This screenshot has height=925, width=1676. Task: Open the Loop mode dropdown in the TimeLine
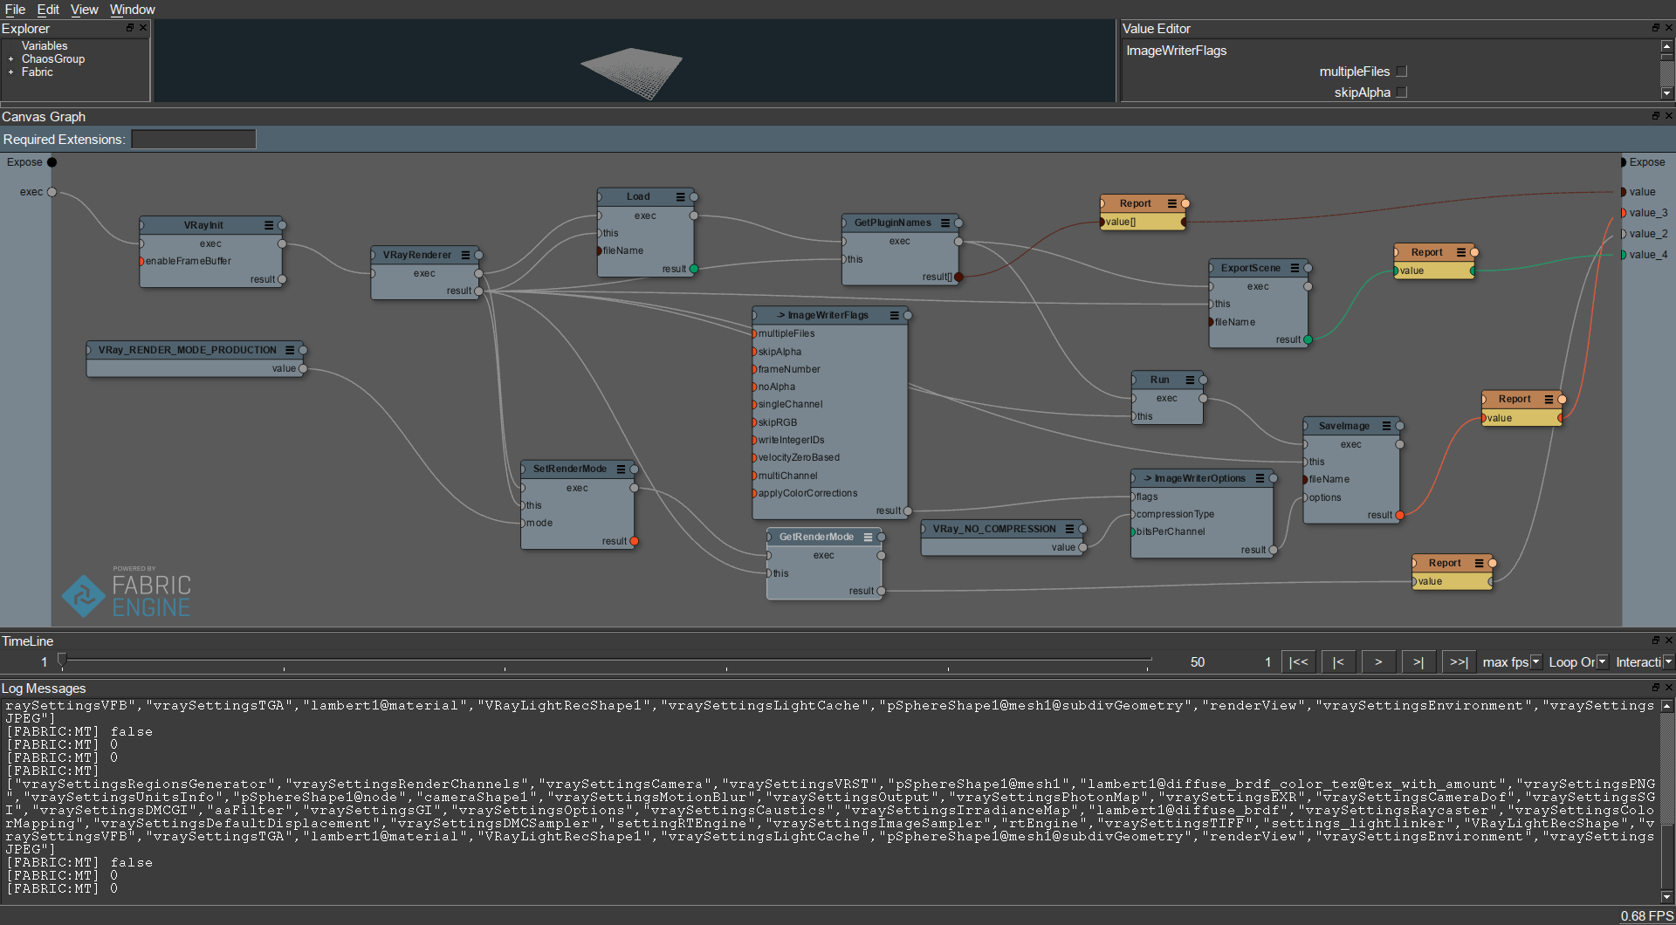(1602, 661)
